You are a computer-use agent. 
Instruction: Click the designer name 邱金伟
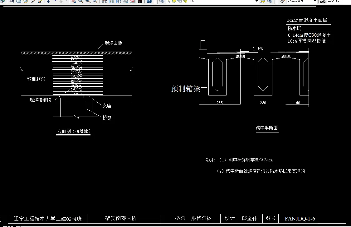coord(250,218)
